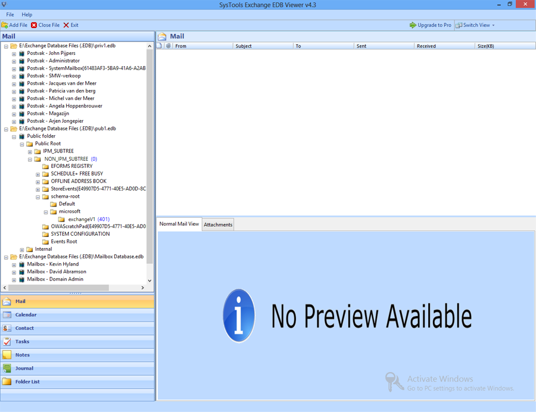The width and height of the screenshot is (536, 412).
Task: Click mailbox icon for Postvak - Administrator
Action: point(22,61)
